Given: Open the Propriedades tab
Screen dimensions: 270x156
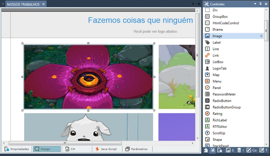Looking at the screenshot, I should pyautogui.click(x=17, y=149).
